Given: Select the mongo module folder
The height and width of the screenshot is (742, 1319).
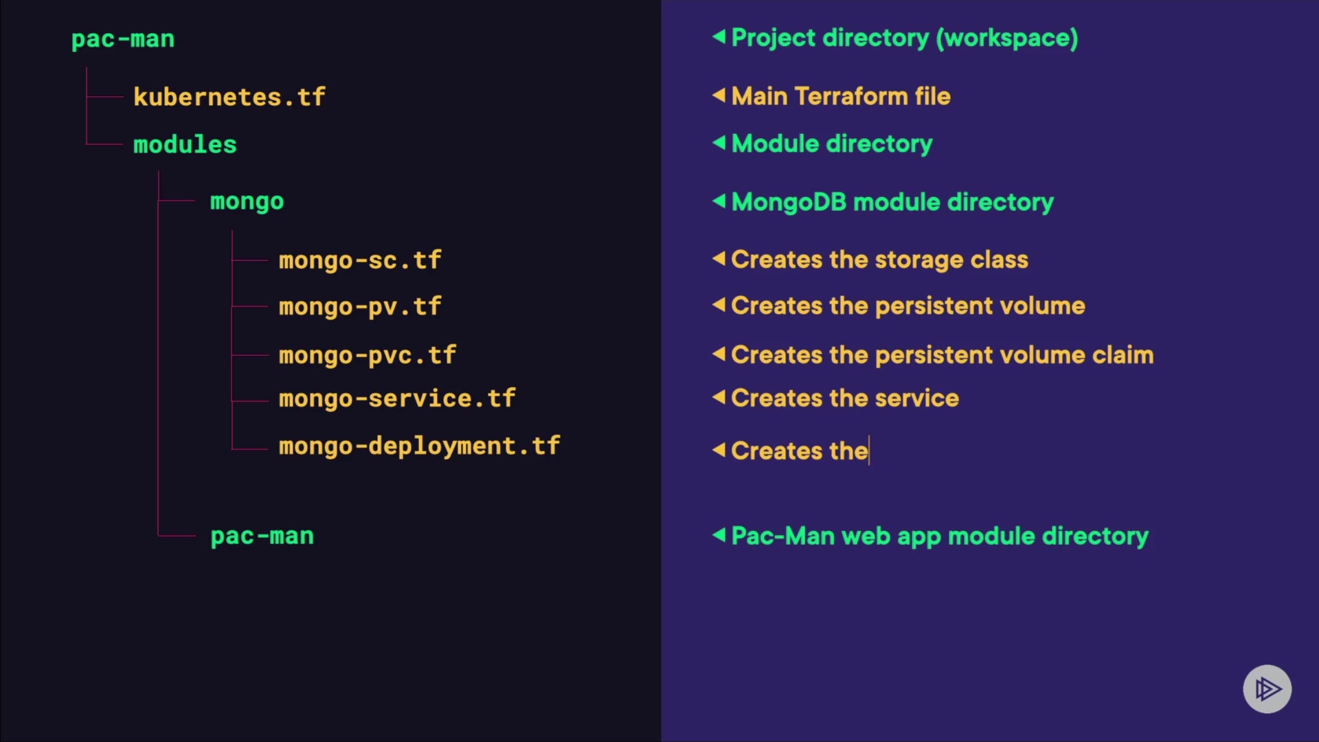Looking at the screenshot, I should [247, 201].
